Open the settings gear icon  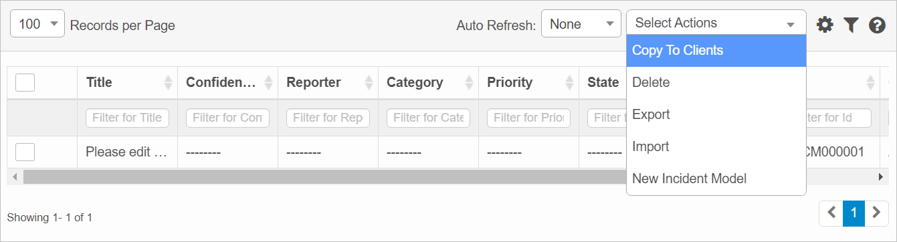(x=825, y=25)
